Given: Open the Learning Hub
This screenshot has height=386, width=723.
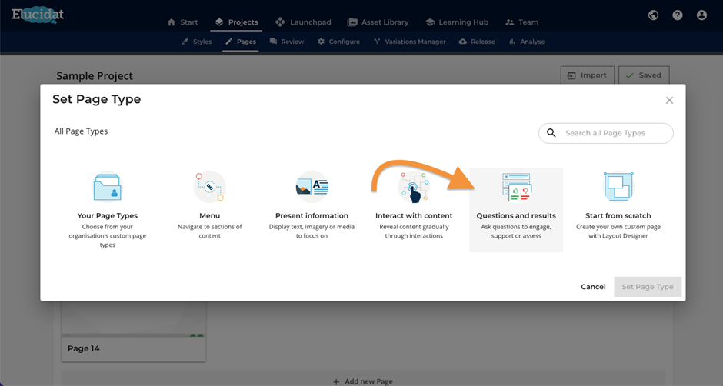Looking at the screenshot, I should (457, 22).
